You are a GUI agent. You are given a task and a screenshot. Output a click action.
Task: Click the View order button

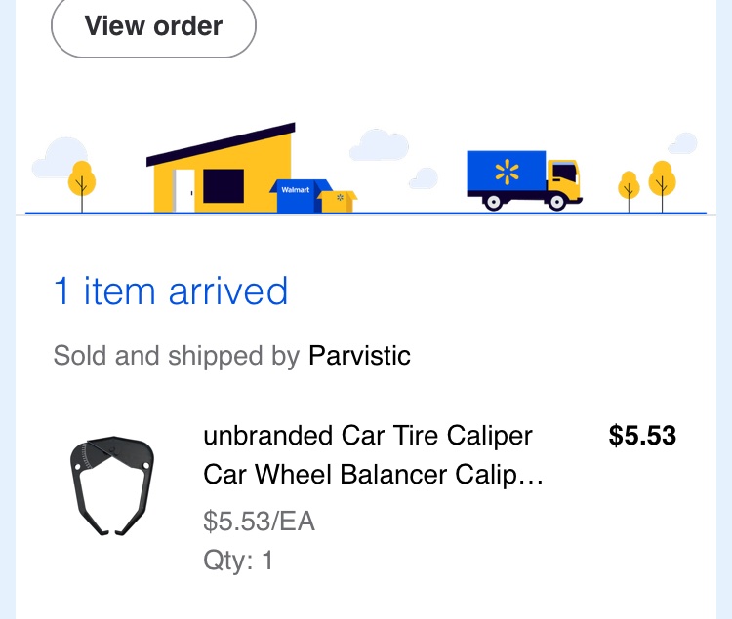tap(153, 26)
